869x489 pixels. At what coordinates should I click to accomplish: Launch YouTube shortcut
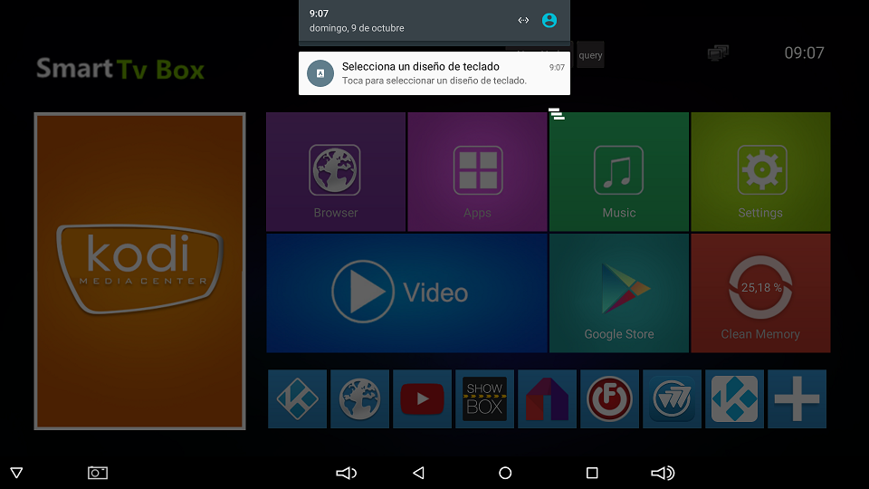point(423,399)
